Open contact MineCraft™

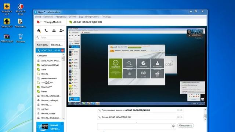click(48, 87)
